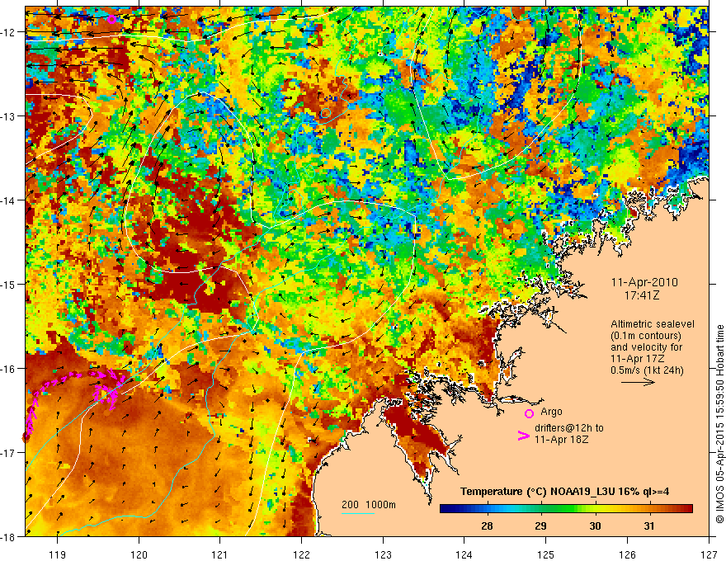
Task: Click the dark blue end of color bar
Action: (x=445, y=509)
